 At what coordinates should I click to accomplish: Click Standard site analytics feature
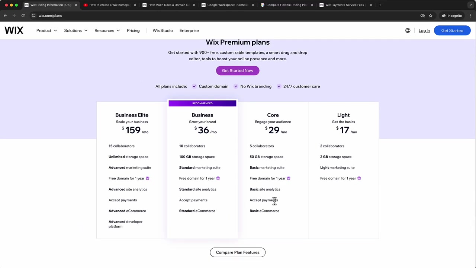pos(197,189)
